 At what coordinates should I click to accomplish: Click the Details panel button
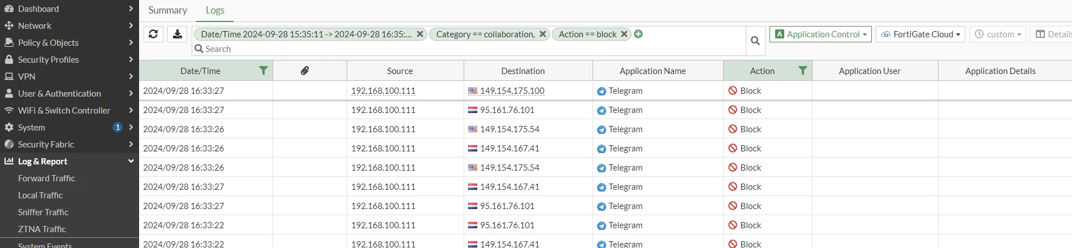coord(1052,34)
